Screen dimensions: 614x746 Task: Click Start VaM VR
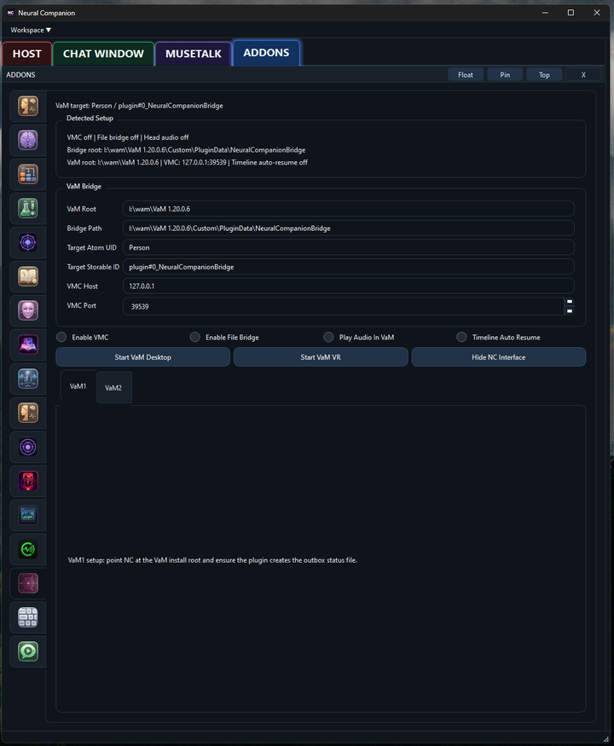point(321,357)
